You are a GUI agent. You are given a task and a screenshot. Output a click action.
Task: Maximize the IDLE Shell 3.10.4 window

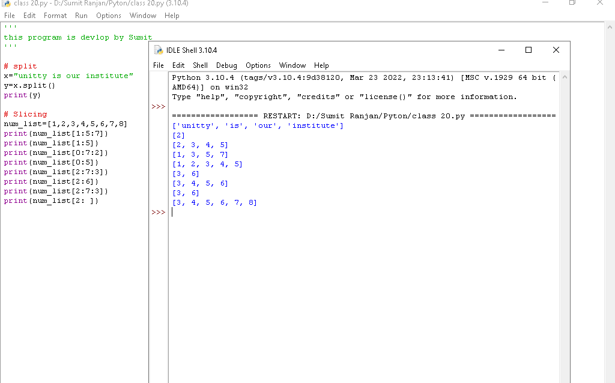(528, 50)
